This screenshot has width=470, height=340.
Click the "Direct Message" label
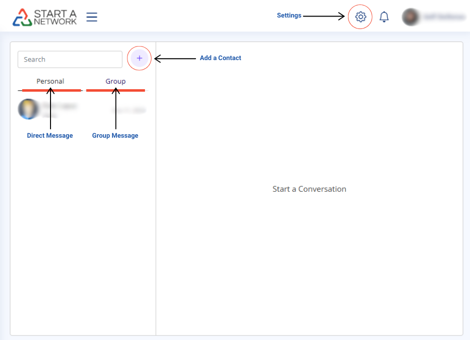coord(50,136)
